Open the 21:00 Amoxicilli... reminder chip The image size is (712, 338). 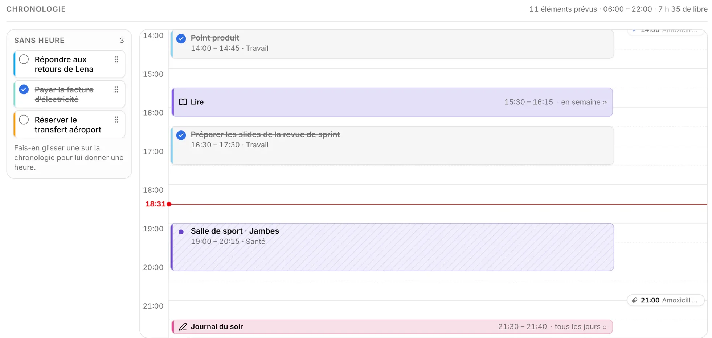tap(666, 300)
